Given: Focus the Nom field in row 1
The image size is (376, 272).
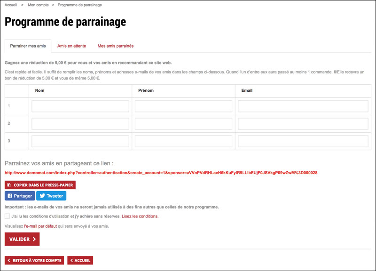Looking at the screenshot, I should (80, 106).
